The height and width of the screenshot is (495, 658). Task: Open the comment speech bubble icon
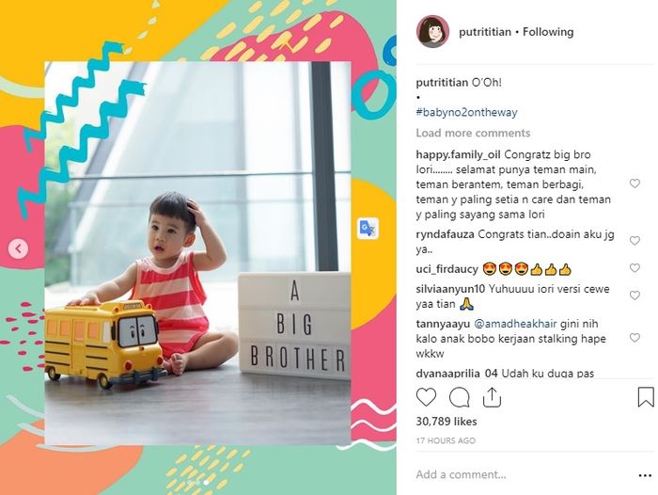tap(459, 397)
